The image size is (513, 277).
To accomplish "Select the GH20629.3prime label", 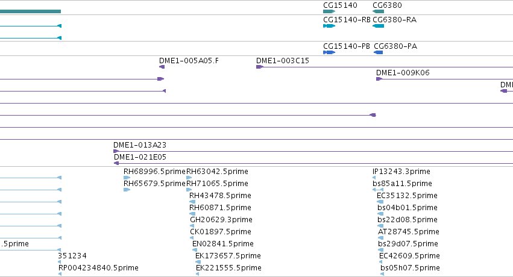I will coord(221,220).
